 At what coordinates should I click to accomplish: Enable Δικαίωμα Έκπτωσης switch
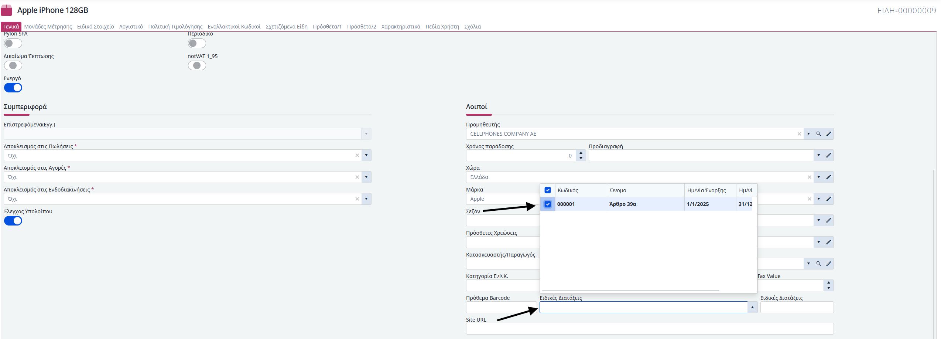coord(13,65)
